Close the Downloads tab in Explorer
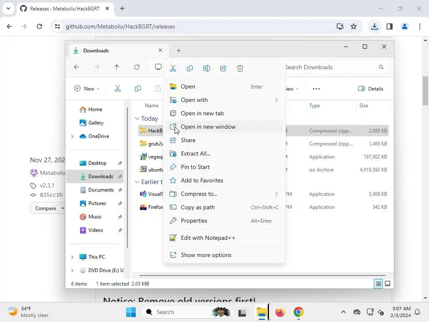 (160, 50)
